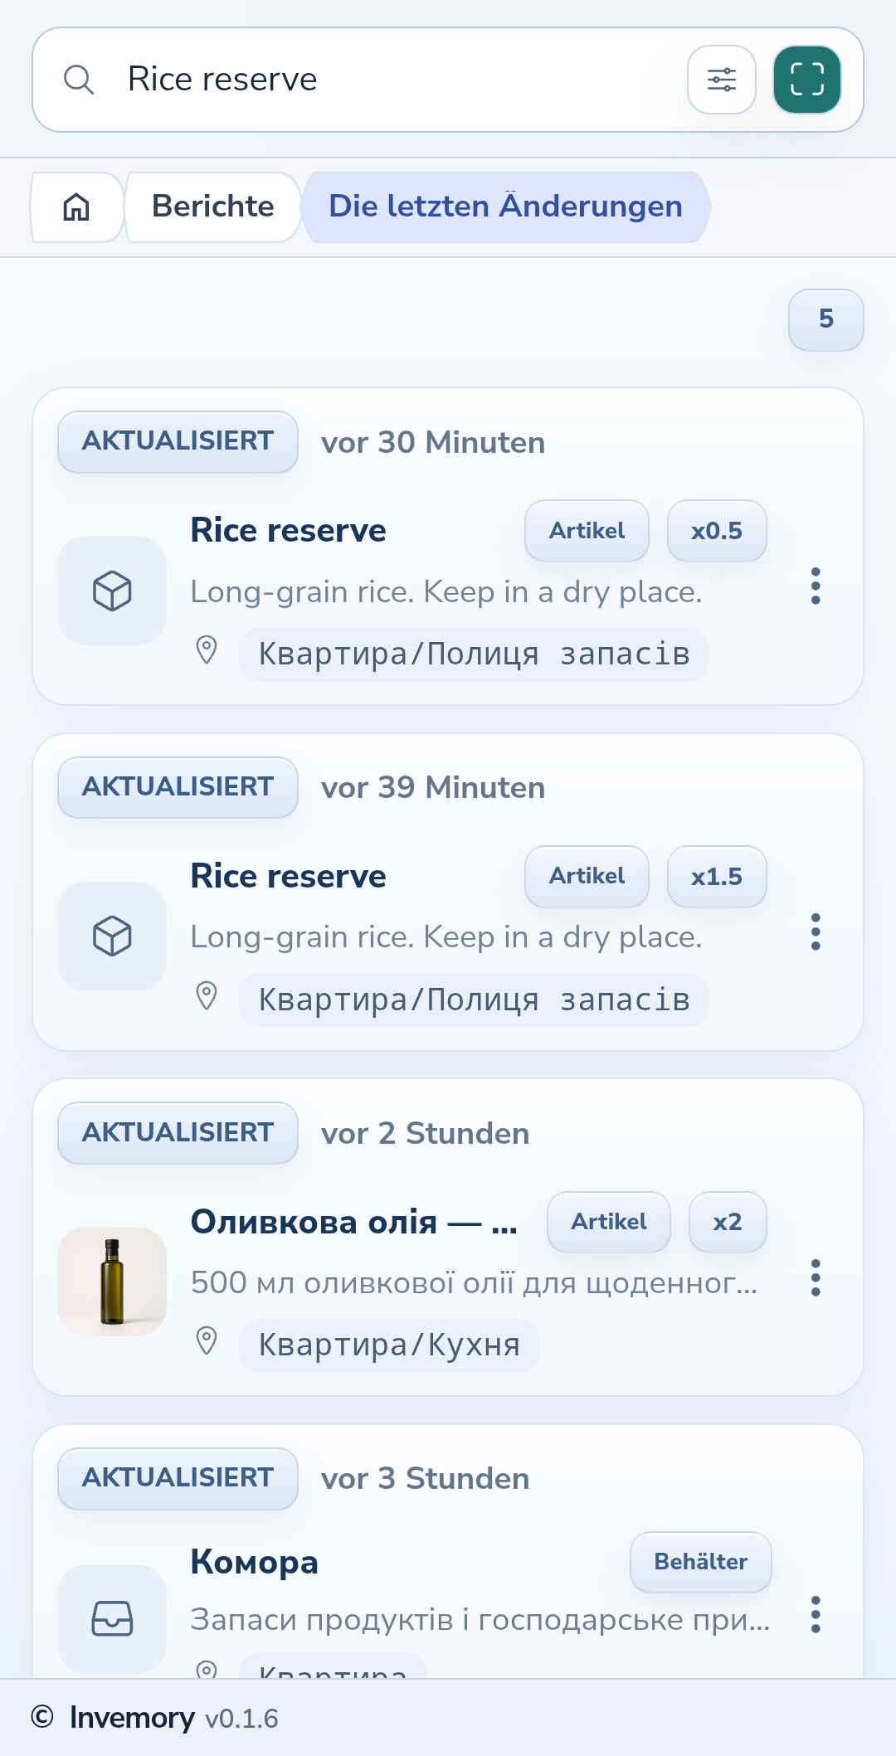Open more options menu for Оливкова олія
This screenshot has width=896, height=1756.
pos(816,1277)
